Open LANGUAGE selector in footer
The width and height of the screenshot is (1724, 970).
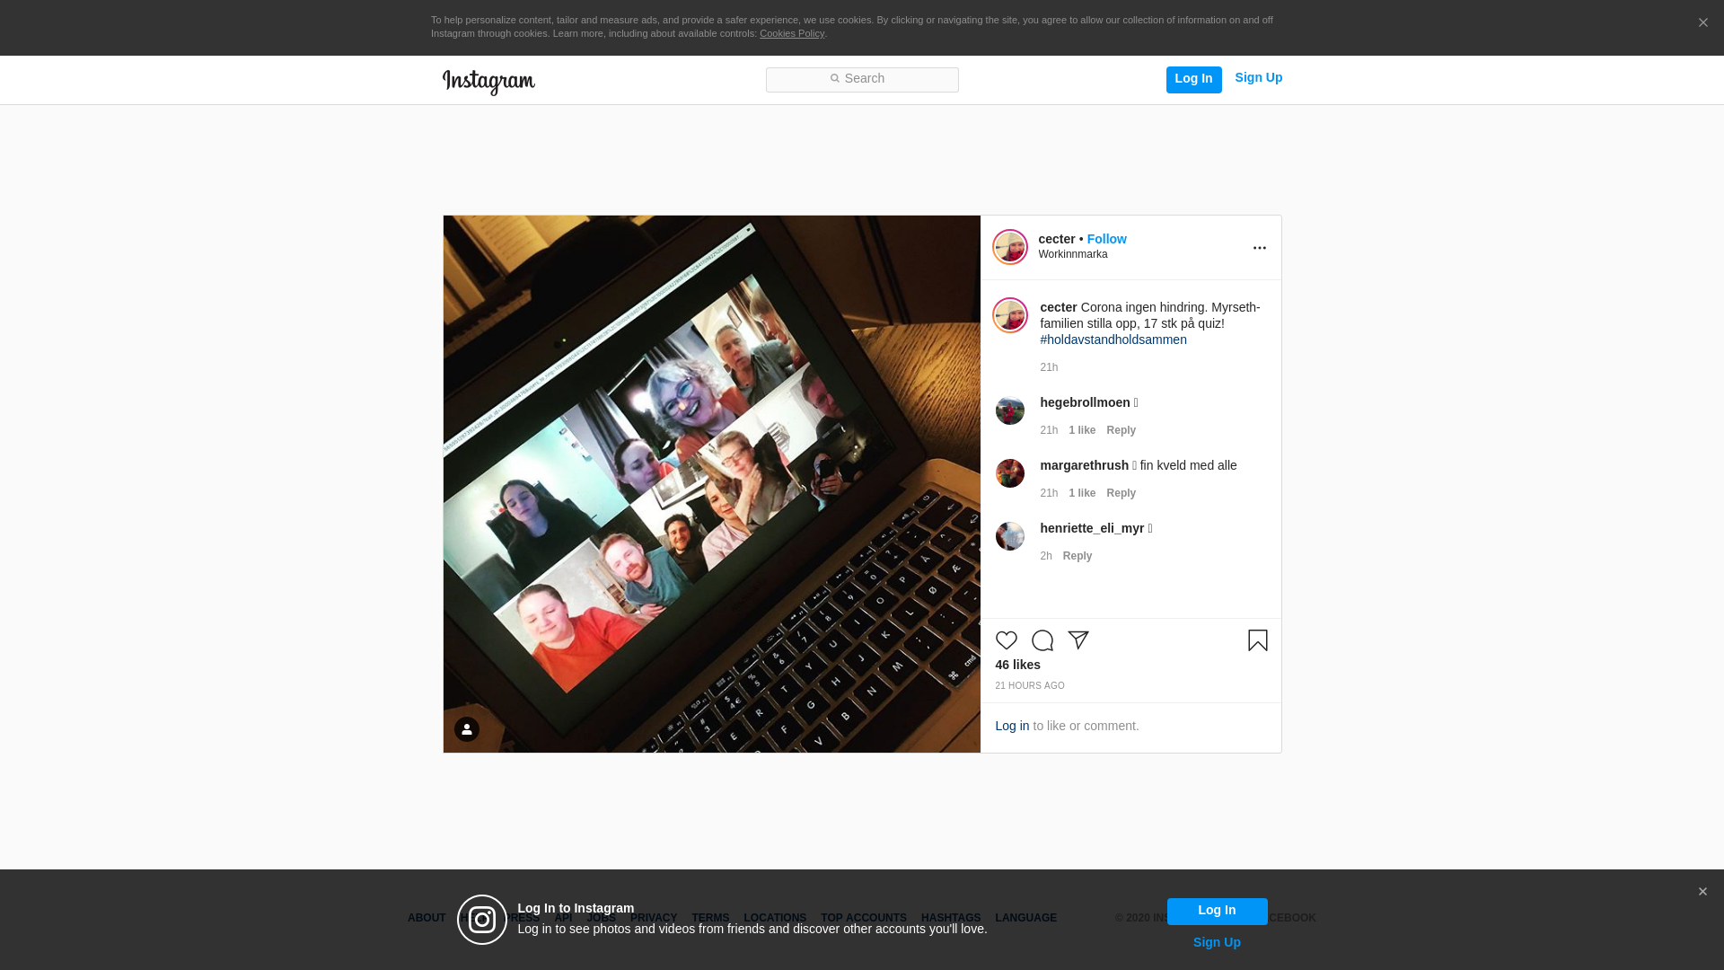pos(1025,918)
